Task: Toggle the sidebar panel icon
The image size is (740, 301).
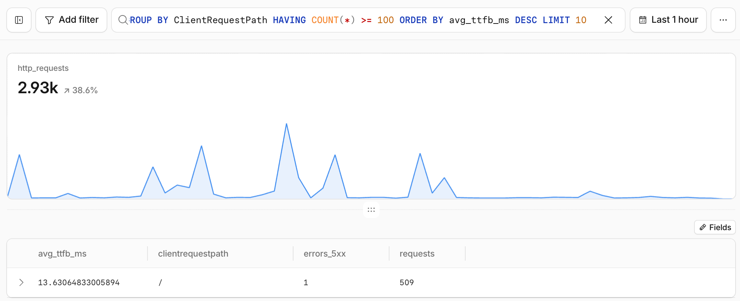Action: click(x=19, y=20)
